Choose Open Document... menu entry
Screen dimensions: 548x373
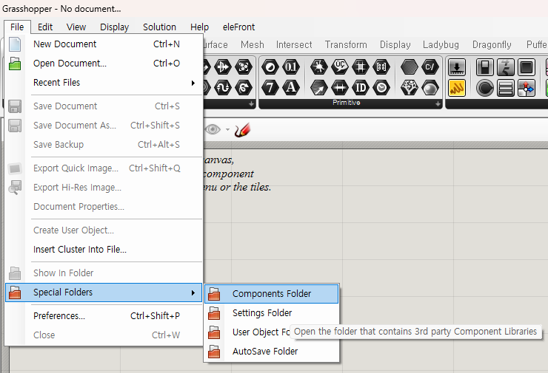[x=104, y=64]
